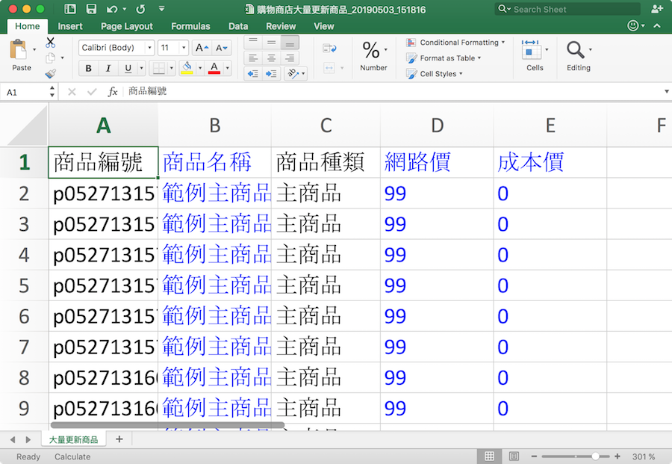This screenshot has width=672, height=464.
Task: Open the underline style dropdown arrow
Action: click(141, 68)
